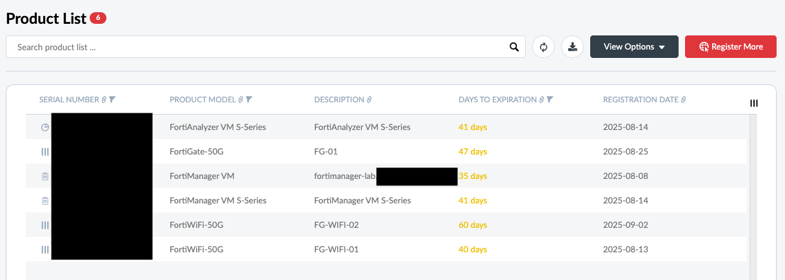Click the Registration Date column header
Screen dimensions: 785x280
pos(641,100)
